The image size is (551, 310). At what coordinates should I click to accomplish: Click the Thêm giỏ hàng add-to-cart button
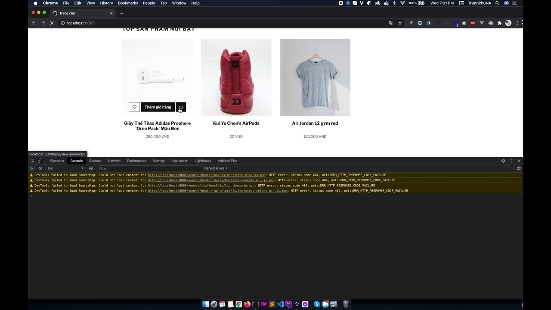click(x=158, y=107)
